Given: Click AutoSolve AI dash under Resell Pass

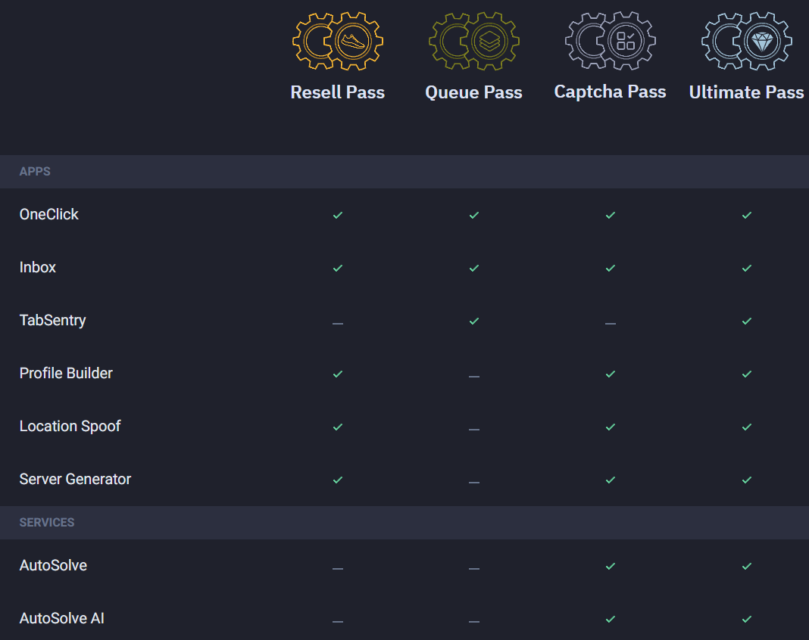Looking at the screenshot, I should tap(337, 622).
